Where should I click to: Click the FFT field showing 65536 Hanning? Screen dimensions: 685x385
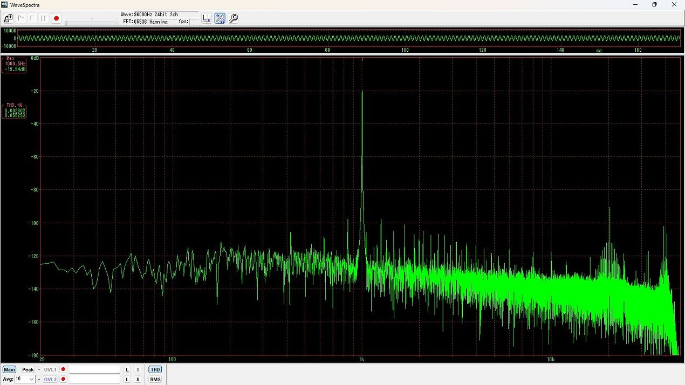pyautogui.click(x=154, y=22)
